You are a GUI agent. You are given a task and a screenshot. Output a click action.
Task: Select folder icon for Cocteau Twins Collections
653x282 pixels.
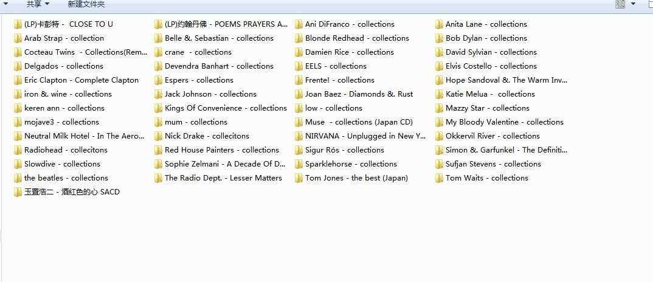click(18, 52)
